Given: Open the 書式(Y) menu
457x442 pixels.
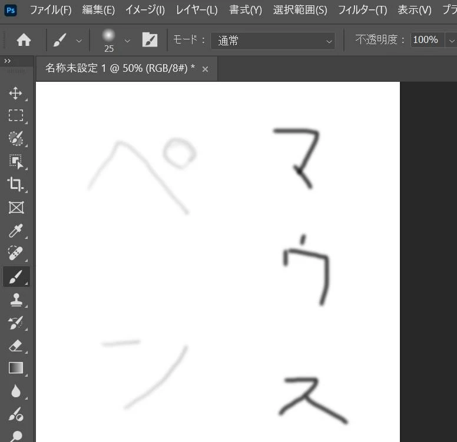Looking at the screenshot, I should 246,10.
